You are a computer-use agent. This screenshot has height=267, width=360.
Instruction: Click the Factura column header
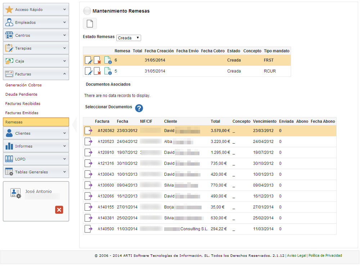(x=102, y=121)
